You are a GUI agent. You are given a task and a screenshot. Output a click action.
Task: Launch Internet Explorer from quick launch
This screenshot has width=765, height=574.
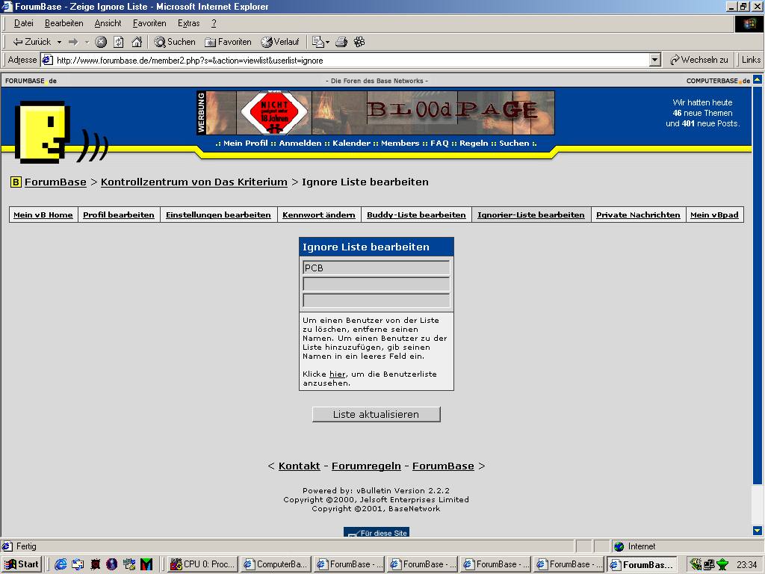pyautogui.click(x=61, y=564)
